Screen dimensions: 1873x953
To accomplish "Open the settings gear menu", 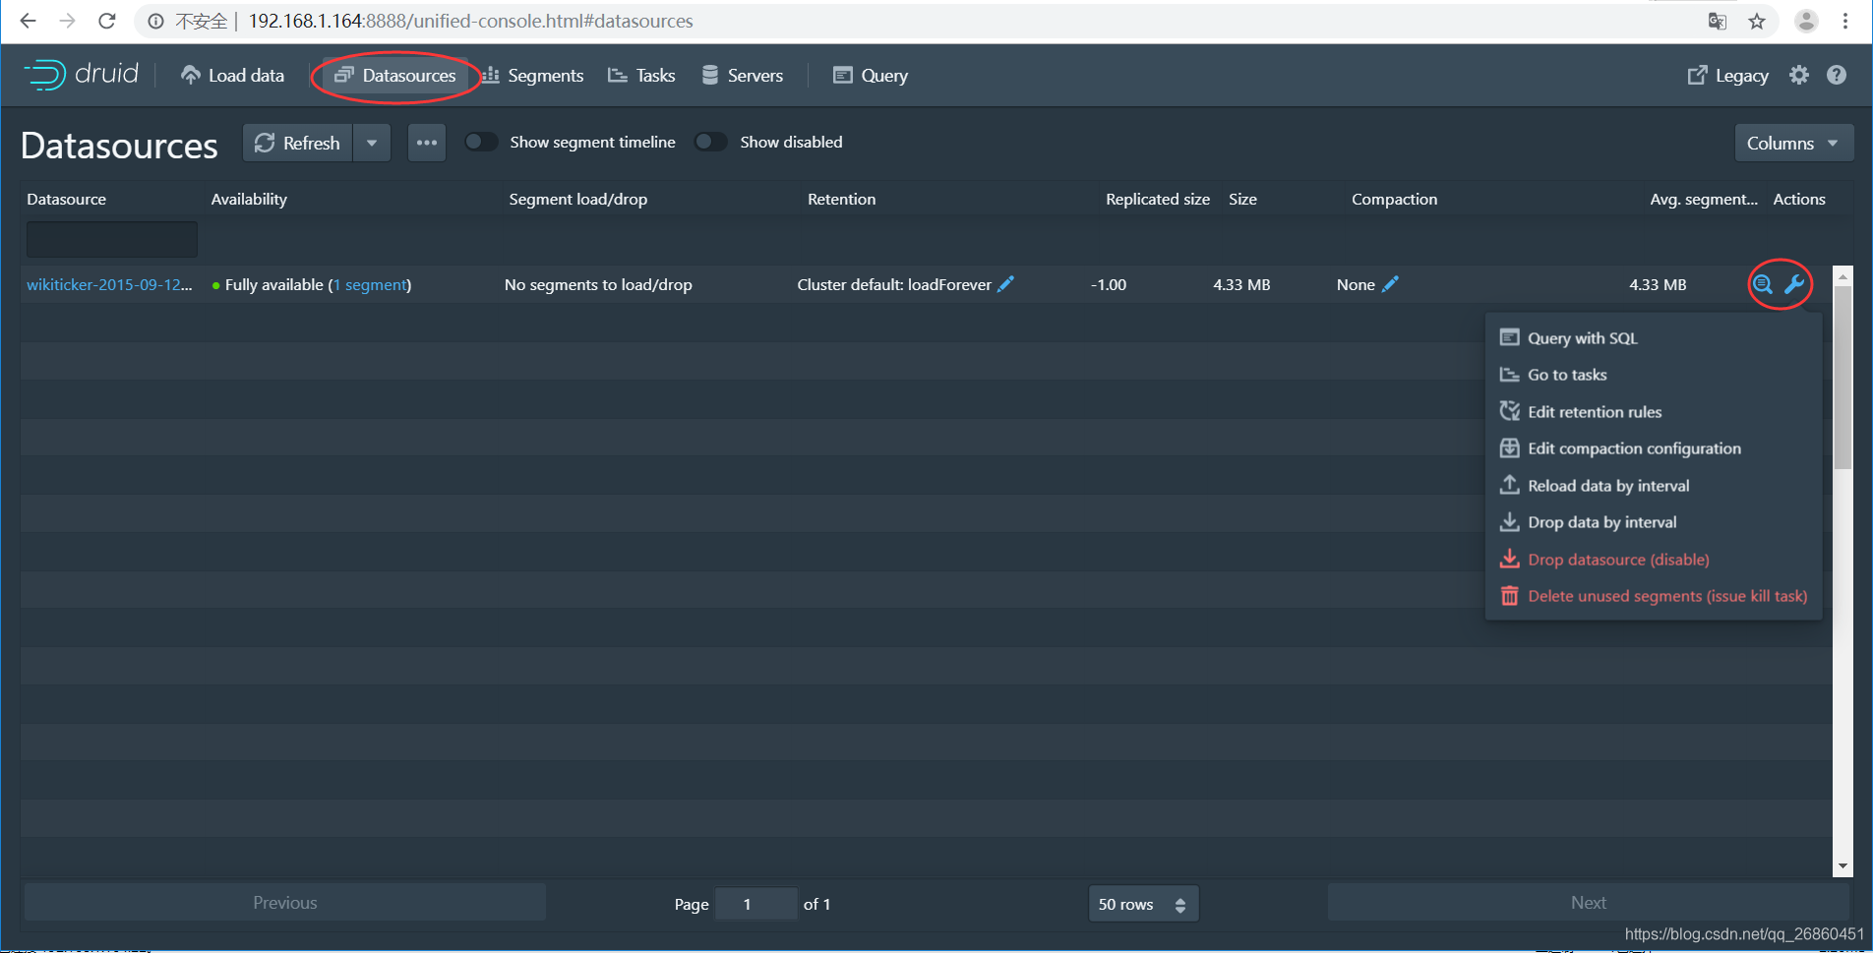I will [1799, 75].
